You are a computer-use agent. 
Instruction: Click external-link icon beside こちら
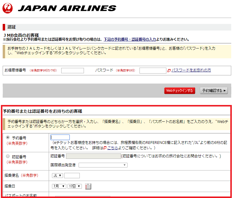click(105, 148)
